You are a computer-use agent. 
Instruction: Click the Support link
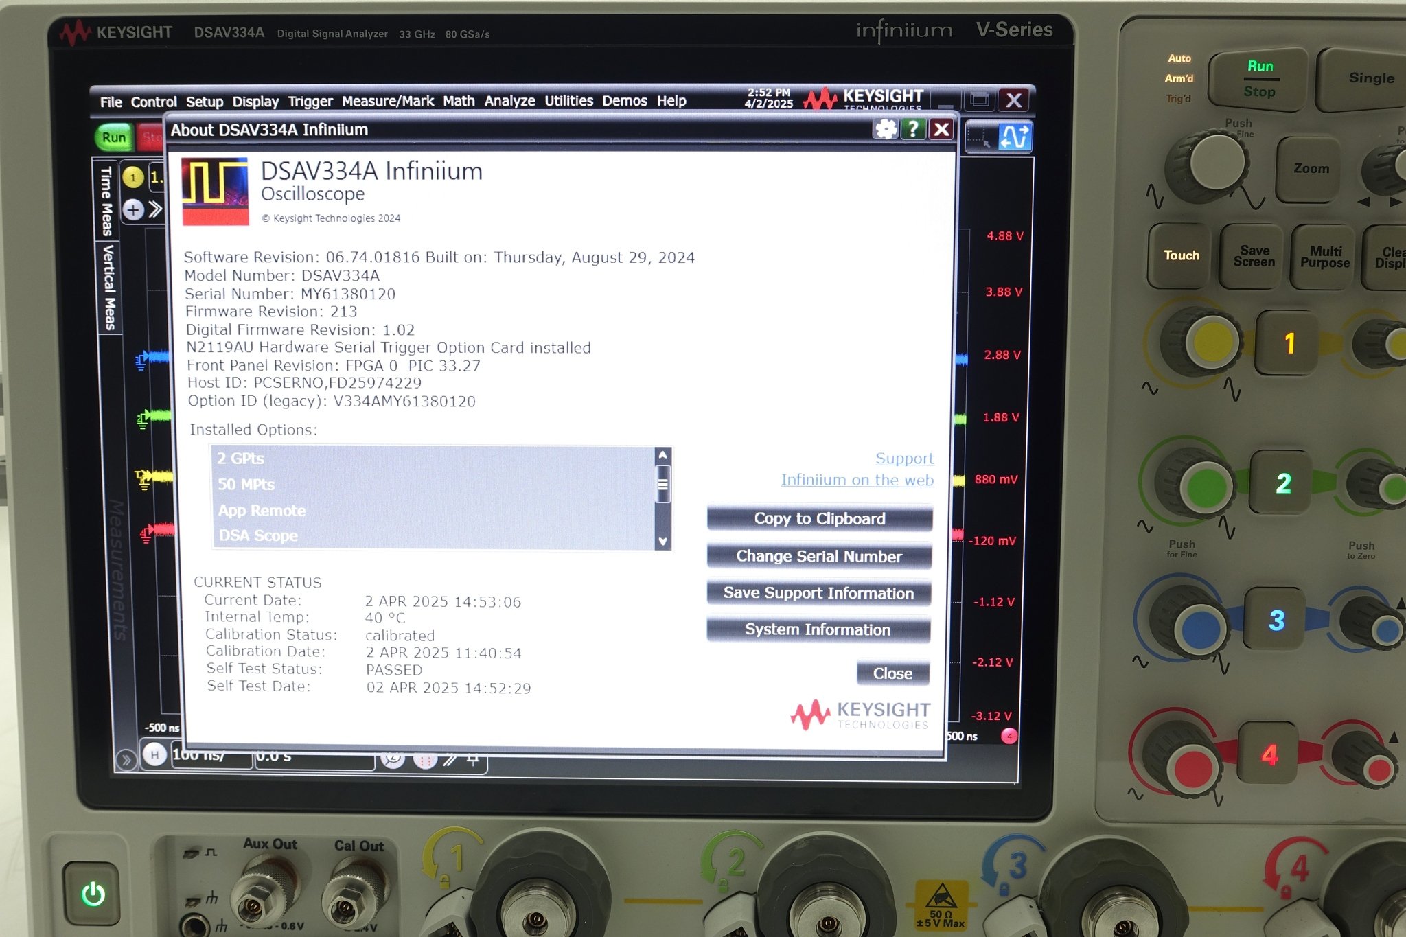coord(904,459)
